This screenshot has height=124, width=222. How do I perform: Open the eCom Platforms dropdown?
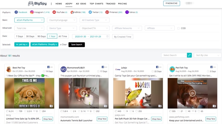click(29, 20)
